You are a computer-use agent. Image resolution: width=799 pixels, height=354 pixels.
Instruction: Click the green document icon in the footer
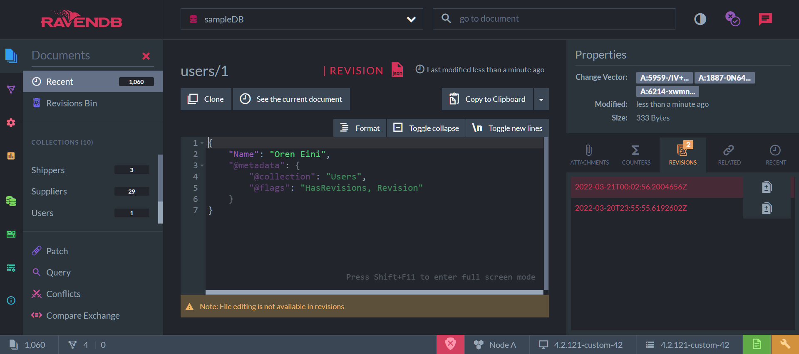click(757, 344)
